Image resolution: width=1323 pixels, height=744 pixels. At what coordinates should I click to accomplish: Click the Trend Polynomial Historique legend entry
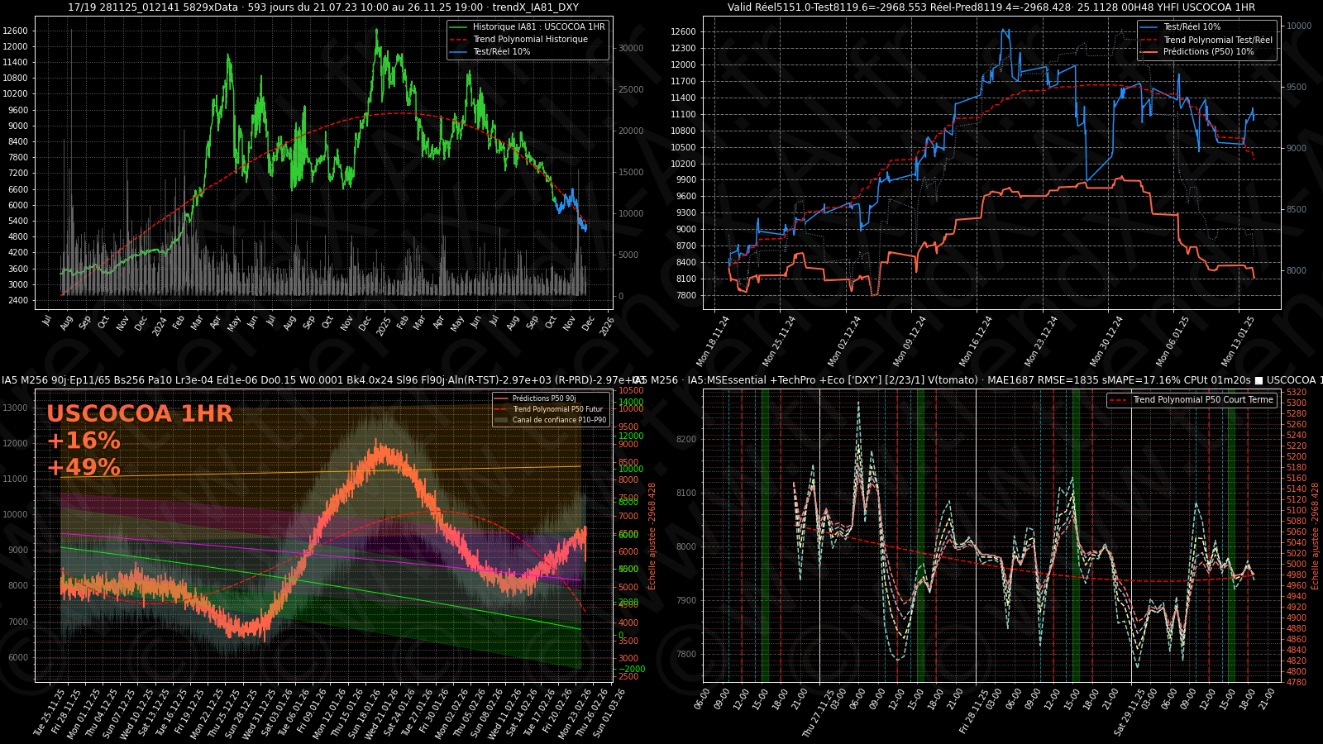(529, 39)
